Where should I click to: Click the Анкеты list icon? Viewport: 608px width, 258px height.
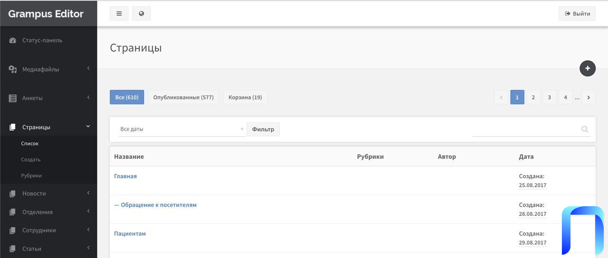coord(13,98)
